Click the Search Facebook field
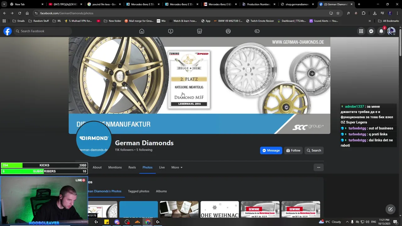 point(43,31)
